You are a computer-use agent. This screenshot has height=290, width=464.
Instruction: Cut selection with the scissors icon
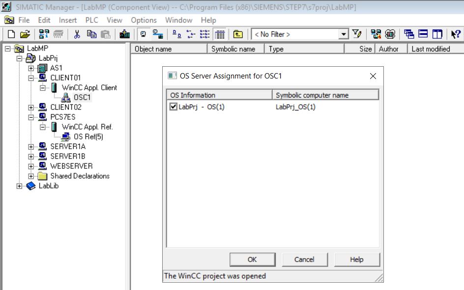pyautogui.click(x=77, y=34)
